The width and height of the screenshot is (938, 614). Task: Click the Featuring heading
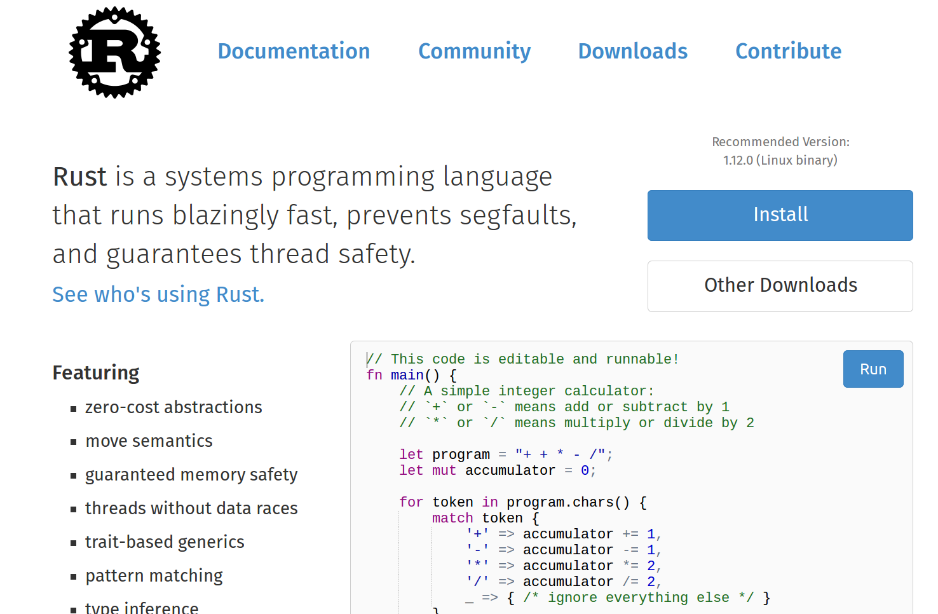pyautogui.click(x=96, y=372)
